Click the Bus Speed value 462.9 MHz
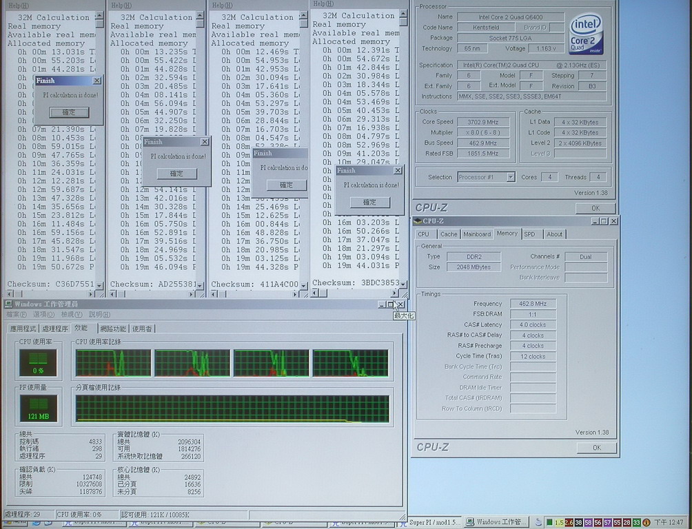692x529 pixels. 483,143
